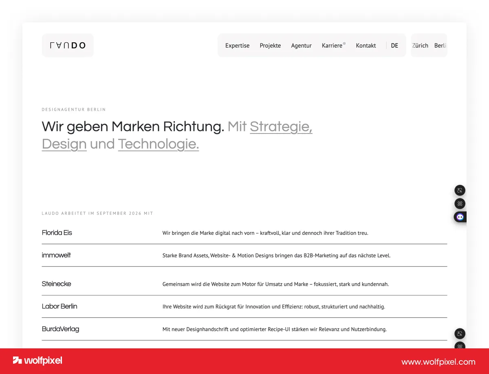Click the "DESIGNAGENTUR BERLIN" label
Viewport: 489px width, 374px height.
[x=74, y=109]
